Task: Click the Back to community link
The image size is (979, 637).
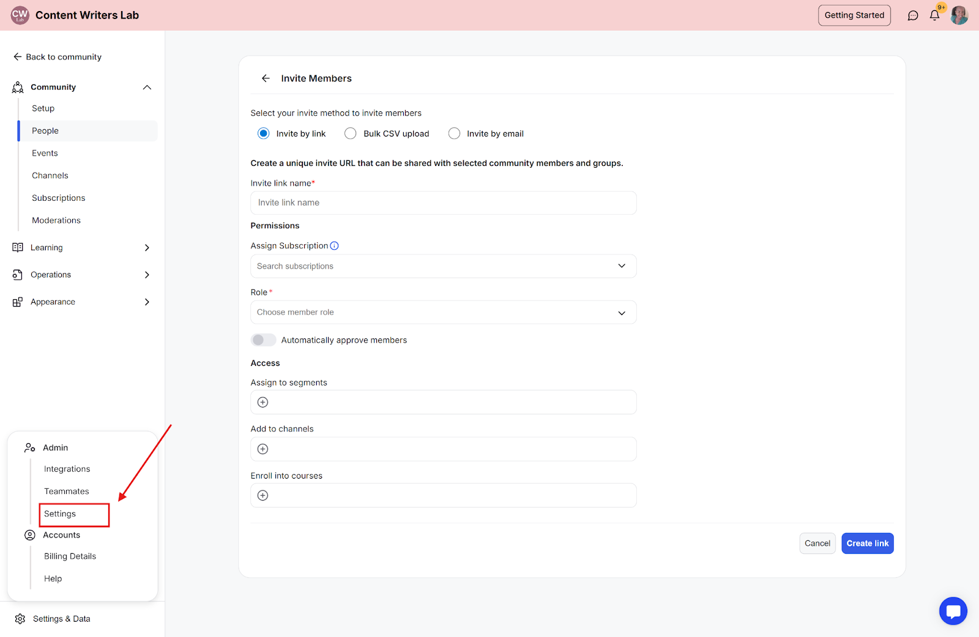Action: (58, 57)
